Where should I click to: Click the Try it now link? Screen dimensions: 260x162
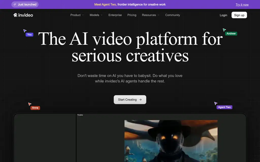click(x=242, y=5)
